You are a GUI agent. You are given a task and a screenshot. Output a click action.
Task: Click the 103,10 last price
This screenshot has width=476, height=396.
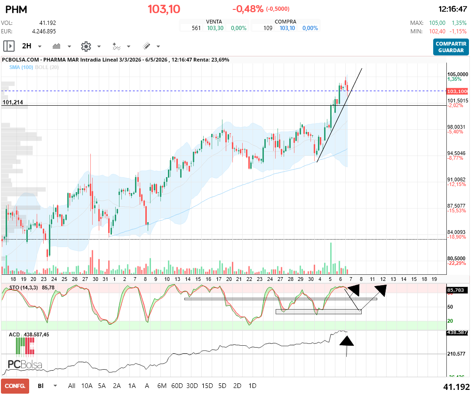[x=164, y=9]
